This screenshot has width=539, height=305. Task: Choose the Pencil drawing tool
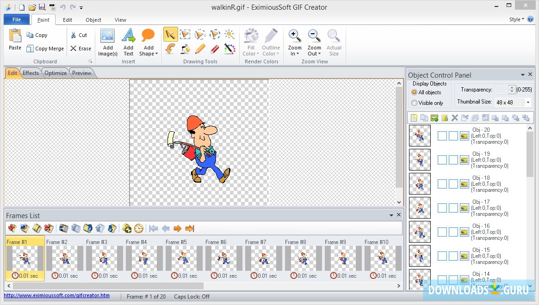click(x=200, y=49)
